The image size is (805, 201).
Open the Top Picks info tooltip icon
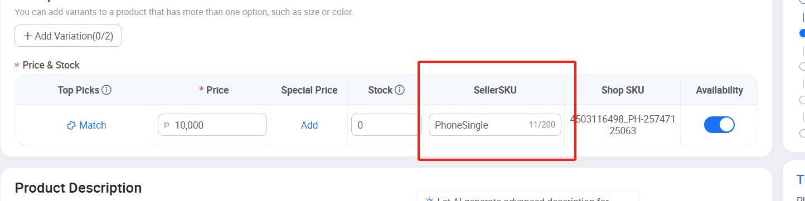tap(106, 90)
